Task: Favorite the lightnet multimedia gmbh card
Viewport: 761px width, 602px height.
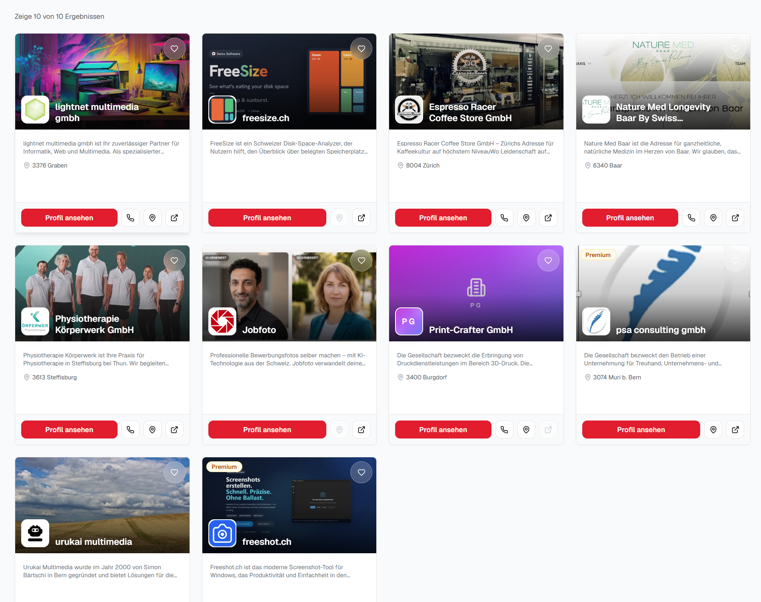Action: point(174,49)
